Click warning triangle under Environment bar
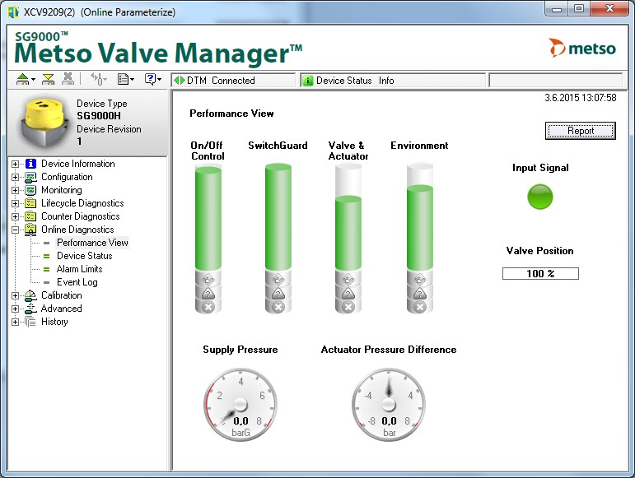This screenshot has width=635, height=478. click(x=420, y=294)
